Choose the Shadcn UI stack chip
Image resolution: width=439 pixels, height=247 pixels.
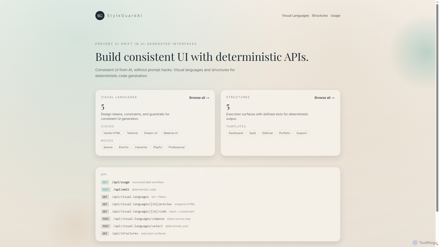tap(151, 133)
